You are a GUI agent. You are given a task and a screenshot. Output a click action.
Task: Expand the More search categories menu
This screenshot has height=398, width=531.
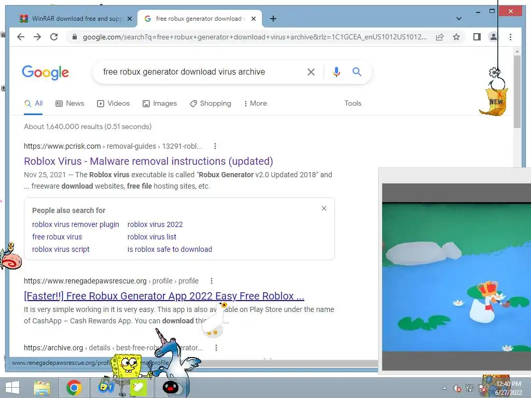tap(255, 104)
